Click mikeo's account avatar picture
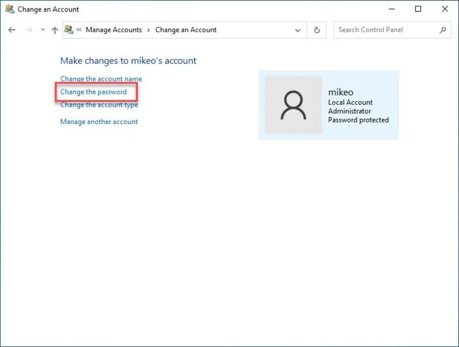 293,103
